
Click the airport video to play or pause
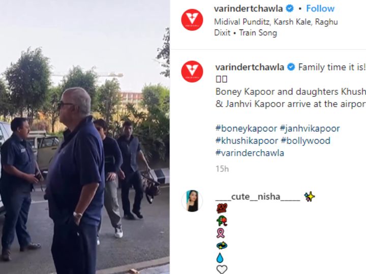tap(85, 137)
